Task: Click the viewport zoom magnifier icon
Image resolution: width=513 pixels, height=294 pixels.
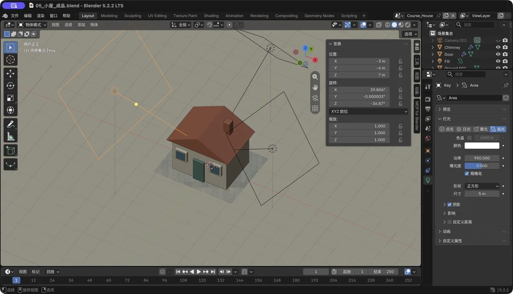Action: tap(315, 77)
